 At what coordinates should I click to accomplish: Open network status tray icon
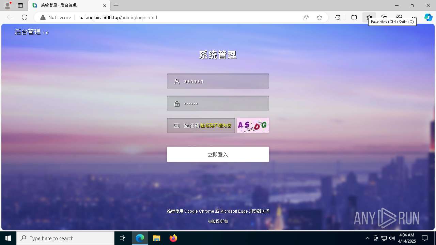click(384, 238)
